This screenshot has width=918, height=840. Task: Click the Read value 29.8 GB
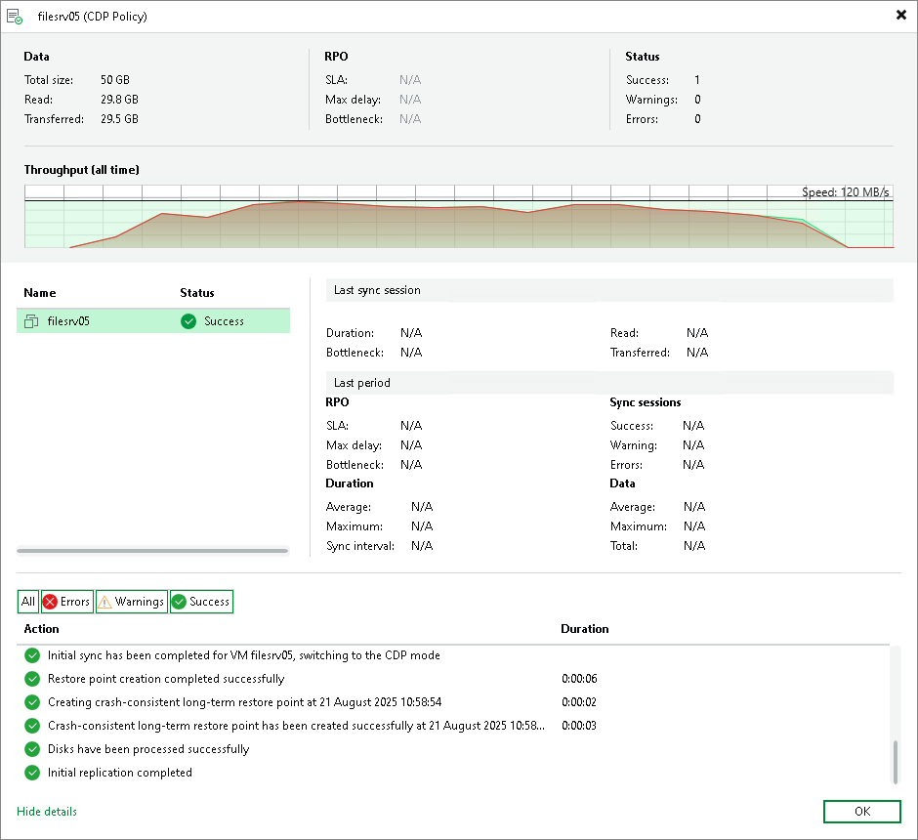pyautogui.click(x=119, y=100)
